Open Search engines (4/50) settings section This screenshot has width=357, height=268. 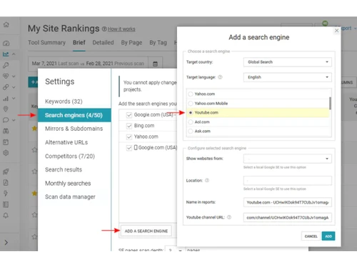pyautogui.click(x=74, y=115)
